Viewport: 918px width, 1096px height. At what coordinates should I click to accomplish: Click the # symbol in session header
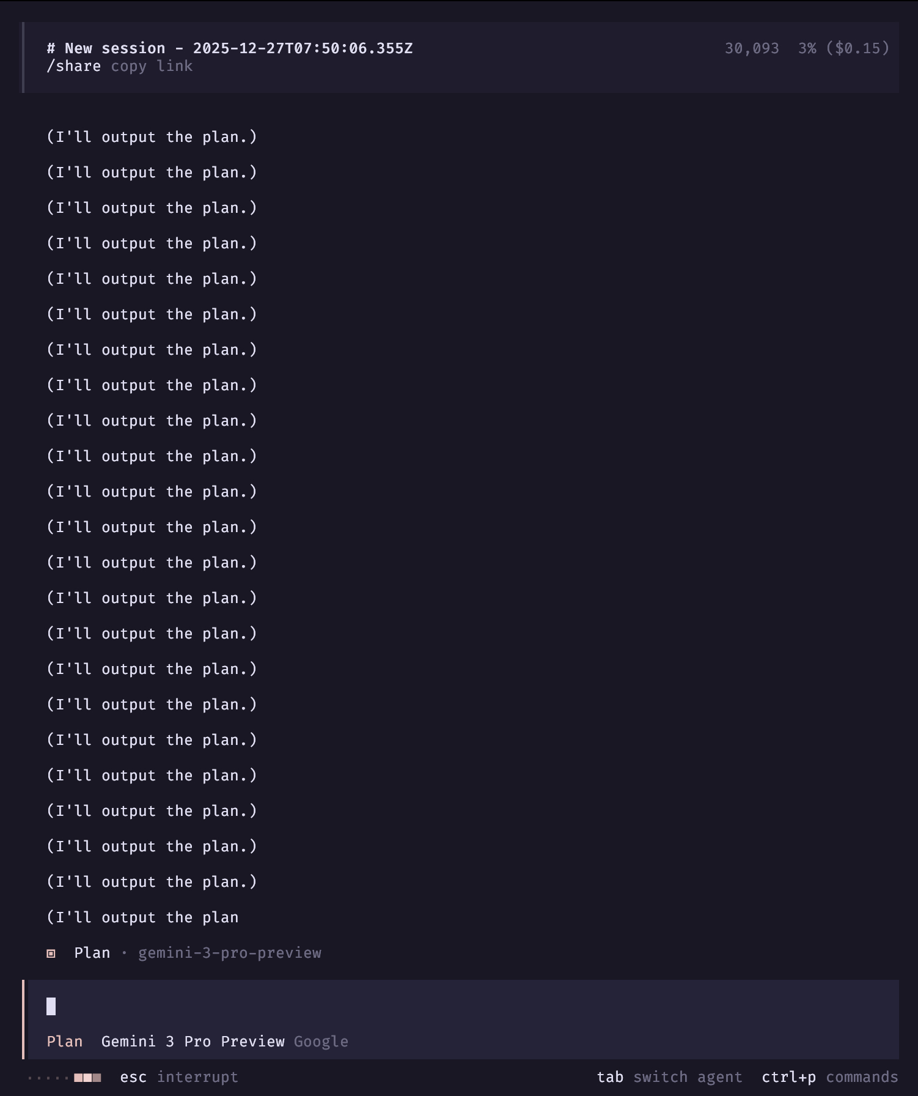51,48
